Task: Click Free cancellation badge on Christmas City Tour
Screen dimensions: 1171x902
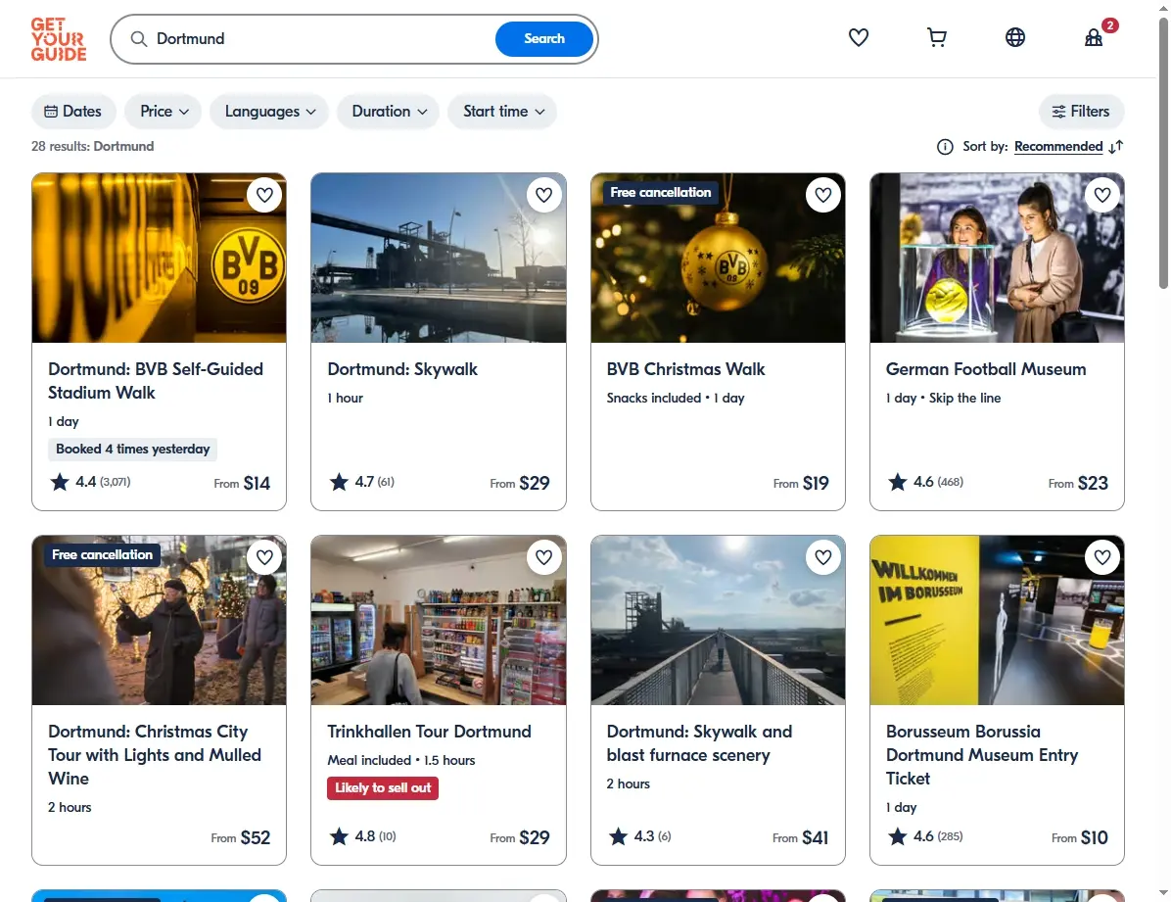Action: [x=102, y=555]
